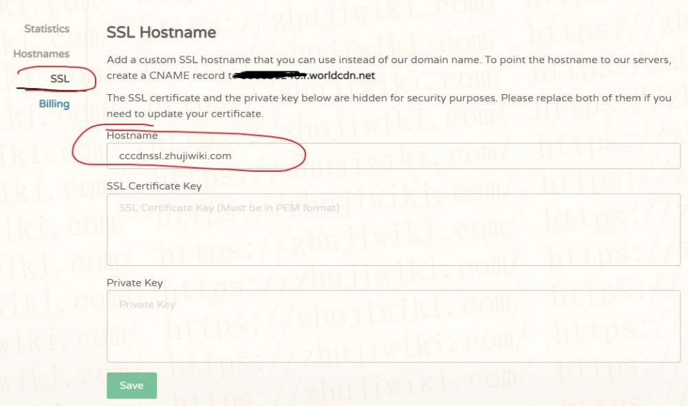This screenshot has height=406, width=688.
Task: Select the circled SSL sidebar item
Action: [60, 79]
